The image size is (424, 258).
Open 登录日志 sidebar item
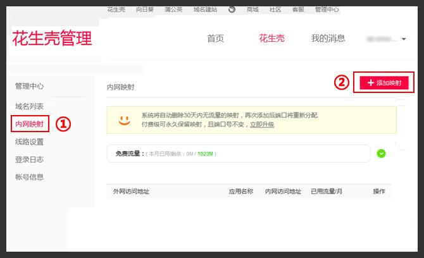coord(29,159)
